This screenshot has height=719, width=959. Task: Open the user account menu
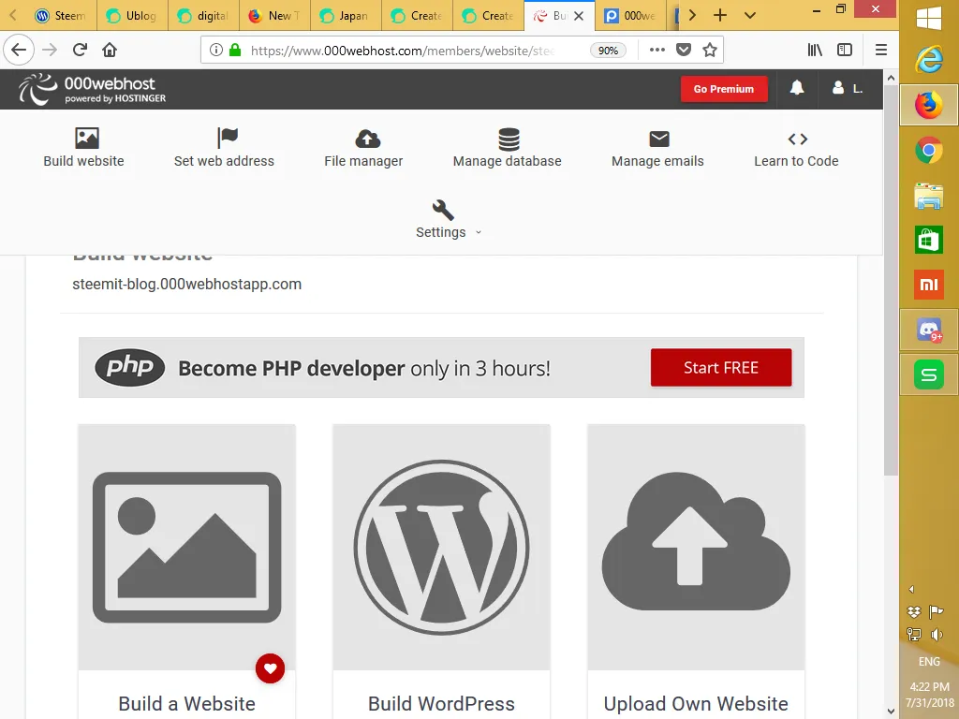click(x=847, y=89)
